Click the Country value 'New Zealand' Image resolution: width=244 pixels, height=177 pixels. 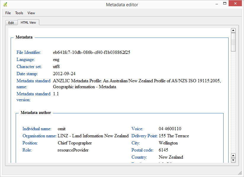tap(171, 157)
